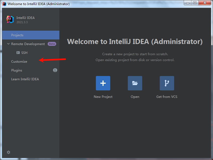Click the Open label under the folder
The height and width of the screenshot is (160, 213).
click(x=135, y=97)
